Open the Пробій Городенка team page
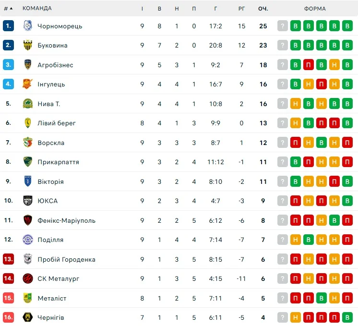The height and width of the screenshot is (326, 358). tap(66, 259)
